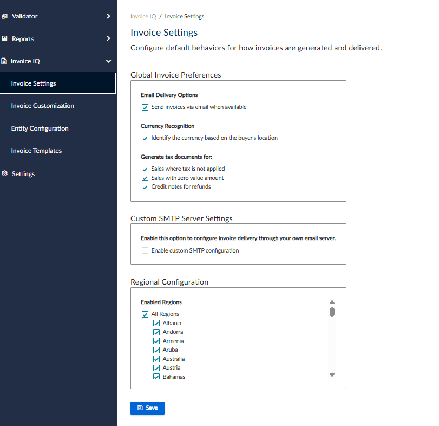Screen dimensions: 439x426
Task: Go to Invoice Templates
Action: click(x=36, y=150)
